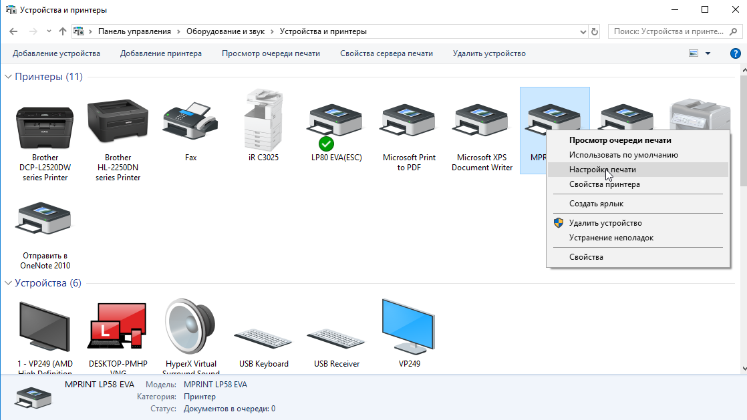
Task: Choose Устранение неполадок in context menu
Action: pos(638,238)
